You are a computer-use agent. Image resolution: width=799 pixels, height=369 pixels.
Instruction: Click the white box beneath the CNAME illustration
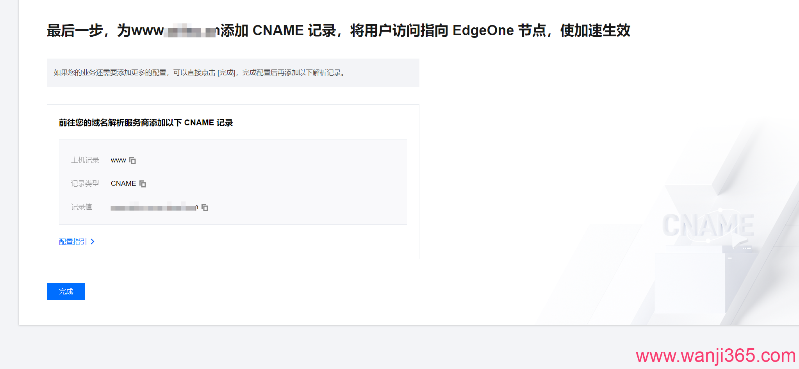690,283
